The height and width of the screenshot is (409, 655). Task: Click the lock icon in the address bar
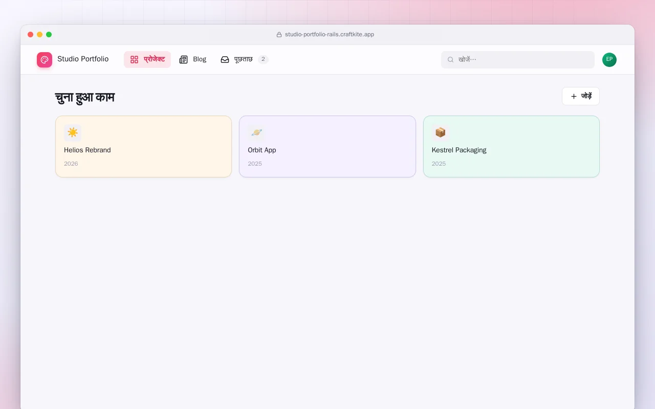(279, 35)
